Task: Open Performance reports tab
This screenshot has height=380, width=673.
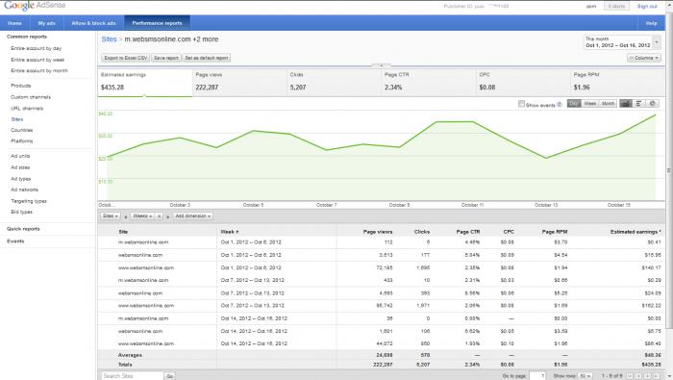Action: click(157, 23)
